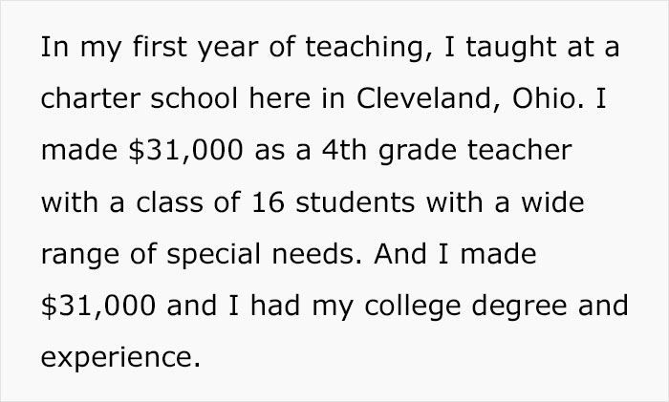Click the word 'class' in fourth line
The width and height of the screenshot is (669, 402).
click(x=169, y=202)
